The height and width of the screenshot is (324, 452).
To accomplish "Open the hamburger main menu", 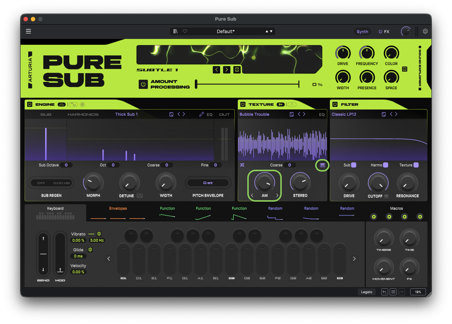I will click(x=28, y=31).
